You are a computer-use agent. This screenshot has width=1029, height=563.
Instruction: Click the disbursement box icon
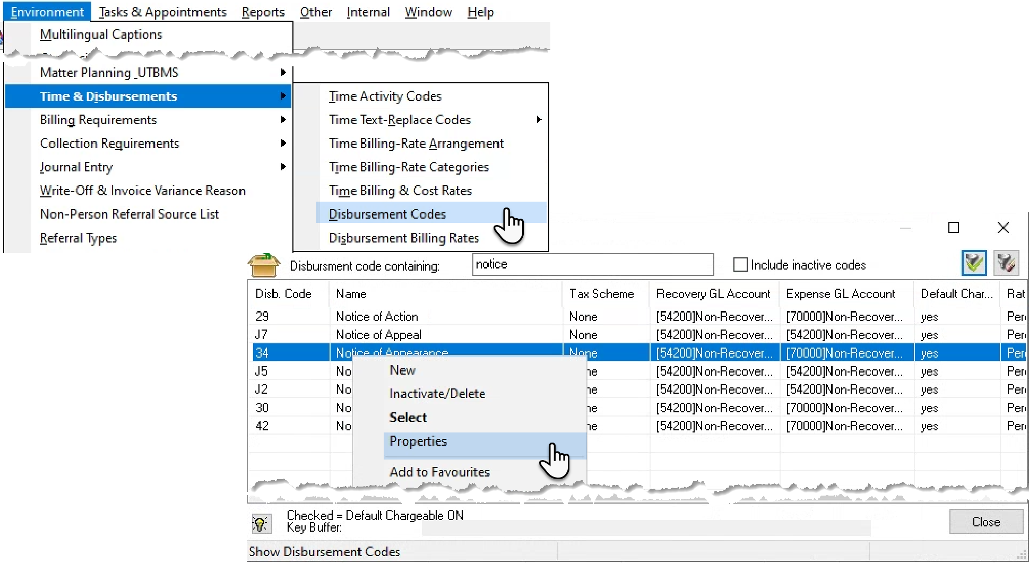tap(264, 265)
